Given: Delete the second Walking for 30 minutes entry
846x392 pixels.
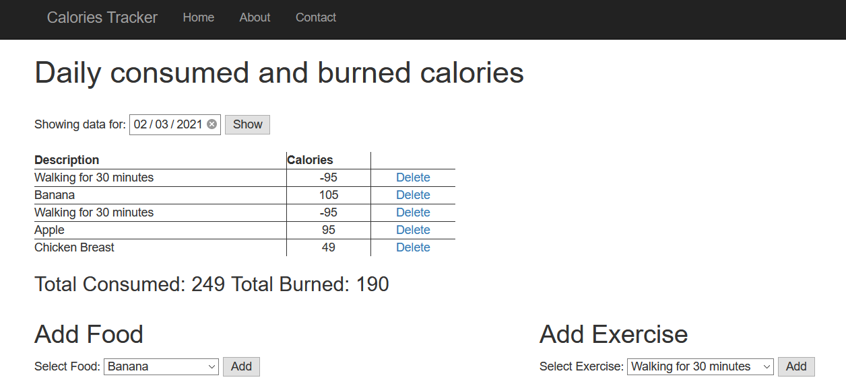Looking at the screenshot, I should (x=413, y=212).
